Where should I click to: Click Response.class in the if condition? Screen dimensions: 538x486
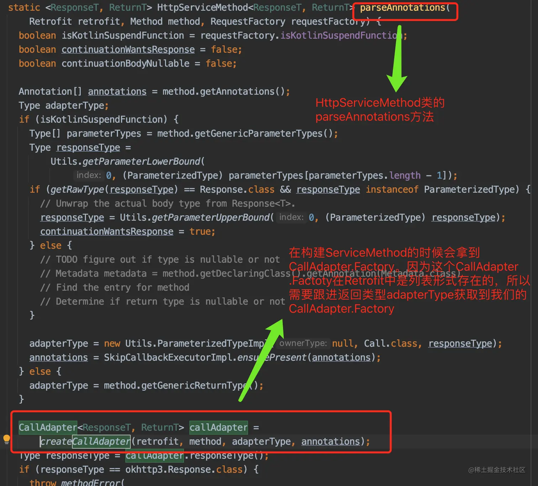click(x=237, y=189)
